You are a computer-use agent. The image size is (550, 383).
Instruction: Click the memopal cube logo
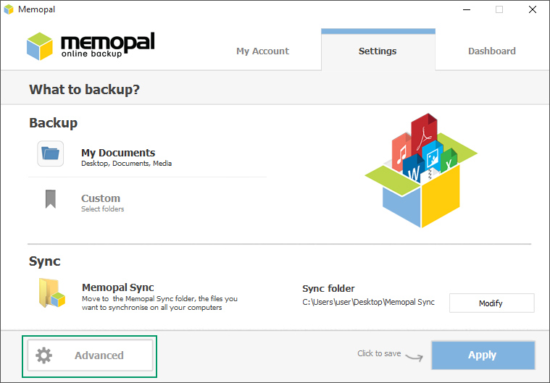(40, 46)
